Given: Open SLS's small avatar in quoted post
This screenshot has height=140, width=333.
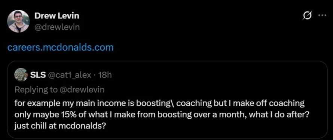Looking at the screenshot, I should click(x=21, y=74).
